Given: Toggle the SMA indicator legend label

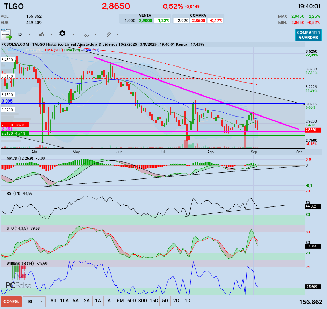Looking at the screenshot, I should [16, 50].
